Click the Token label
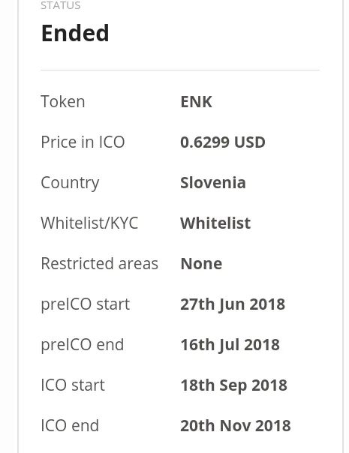349x453 pixels. coord(63,102)
